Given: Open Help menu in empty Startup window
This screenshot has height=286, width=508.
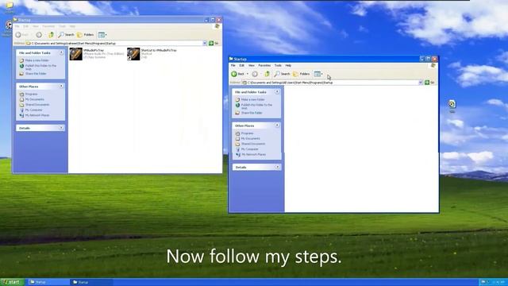Looking at the screenshot, I should (x=288, y=65).
